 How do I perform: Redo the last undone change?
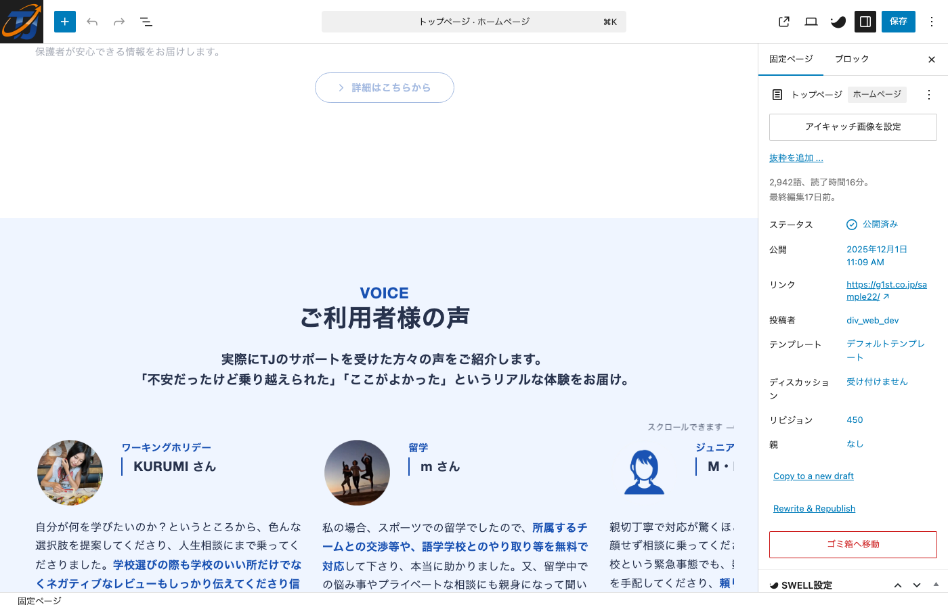point(119,22)
